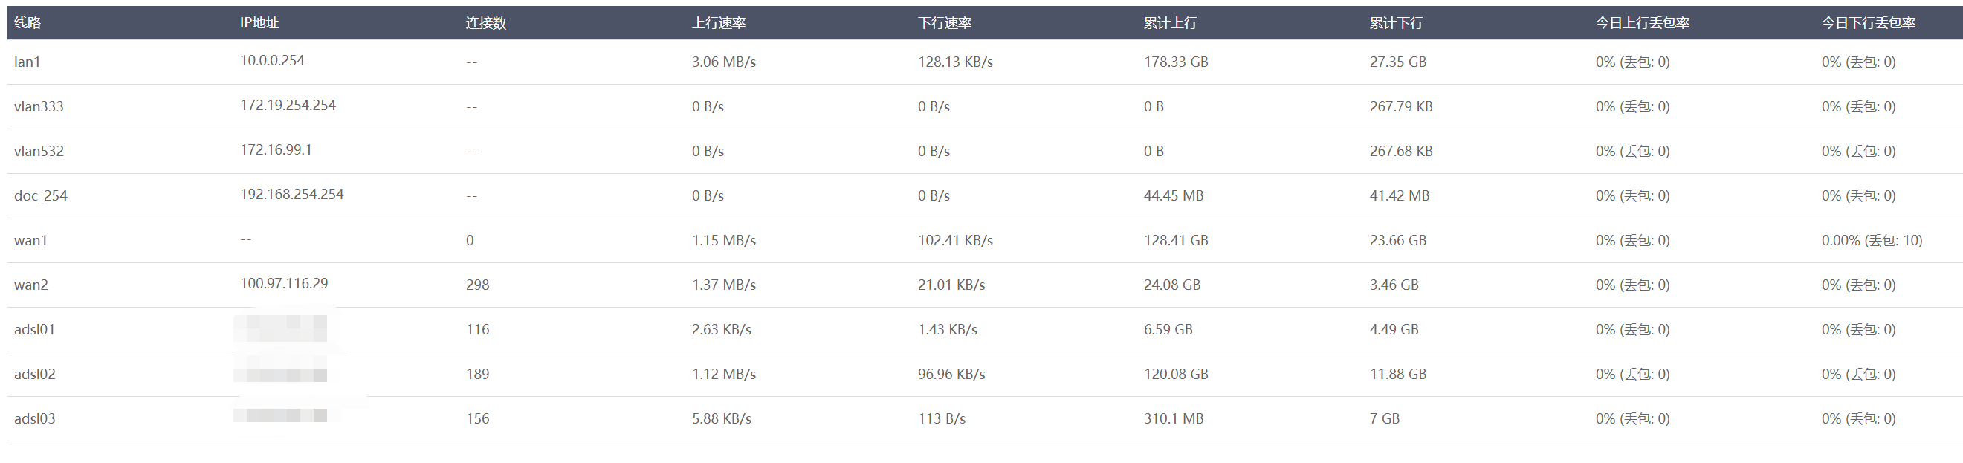Click the 下行速率 column header
The image size is (1963, 463).
click(x=945, y=23)
